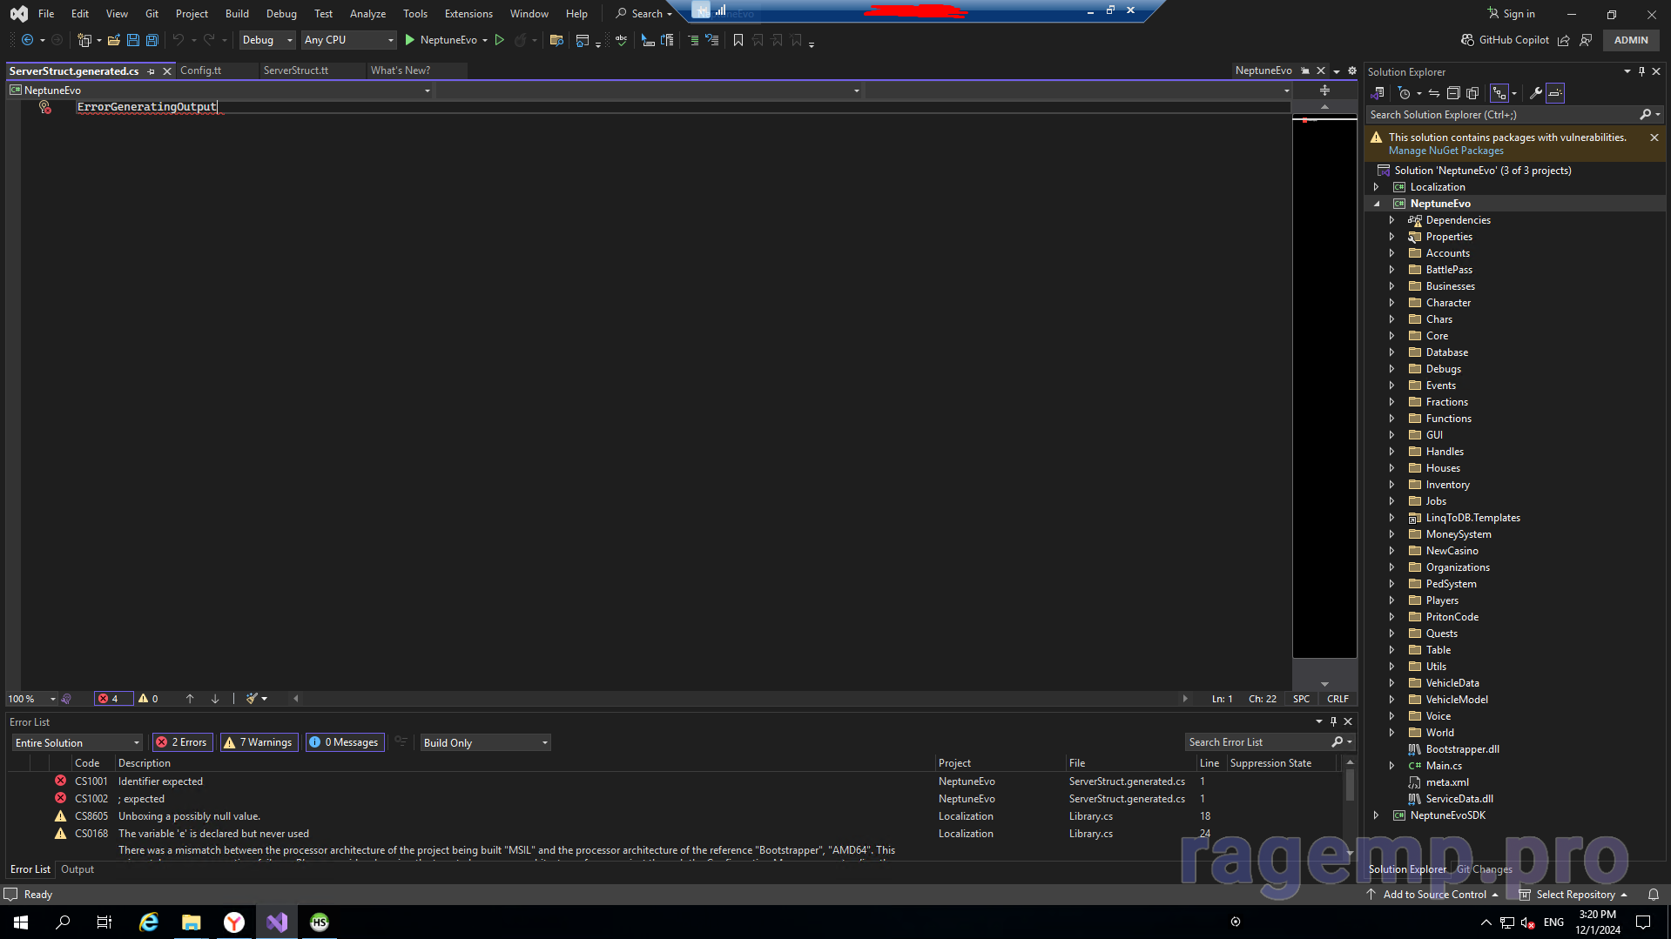Toggle the 7 Warnings filter

coord(259,742)
